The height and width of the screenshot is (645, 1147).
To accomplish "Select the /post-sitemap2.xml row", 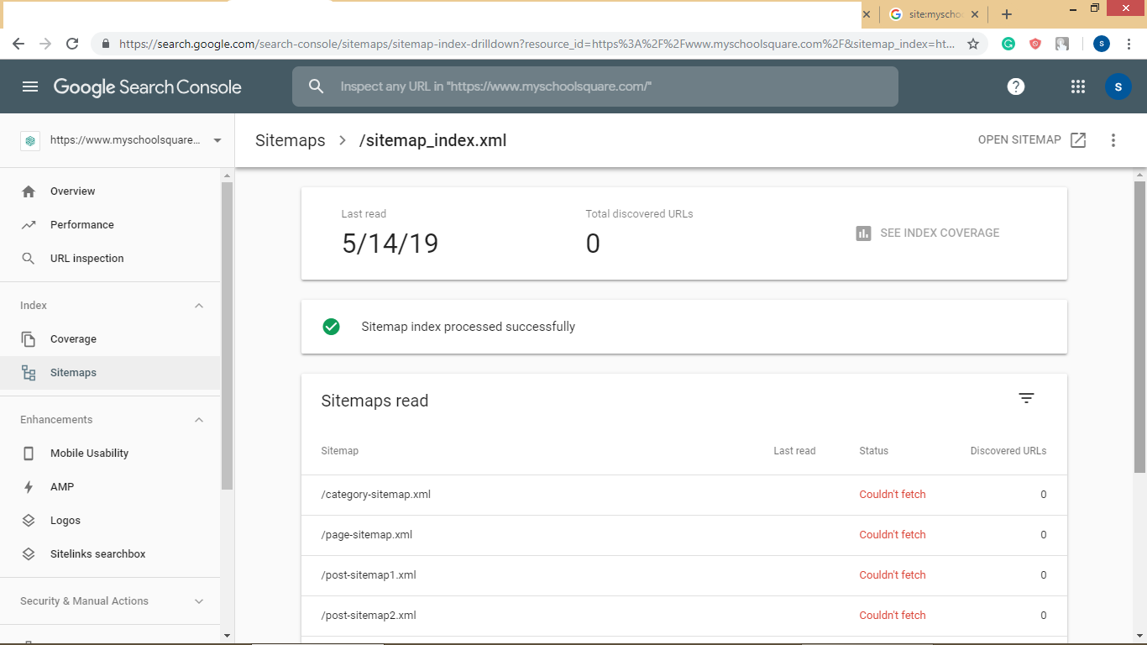I will (684, 616).
